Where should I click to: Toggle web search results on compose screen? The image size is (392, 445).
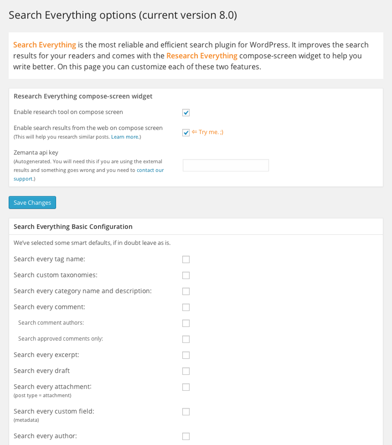[x=186, y=133]
